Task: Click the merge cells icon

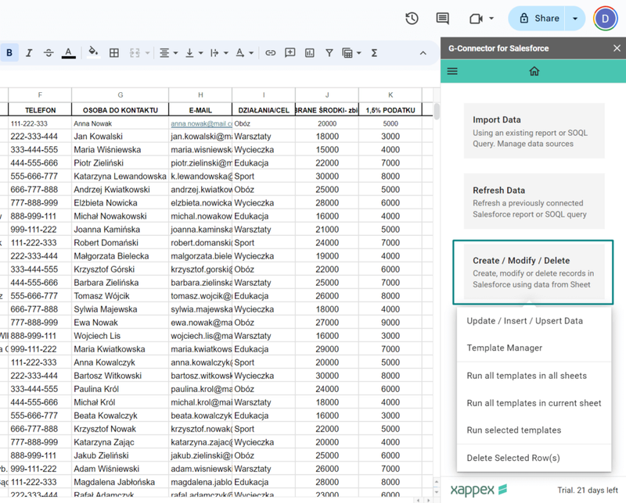Action: tap(135, 52)
